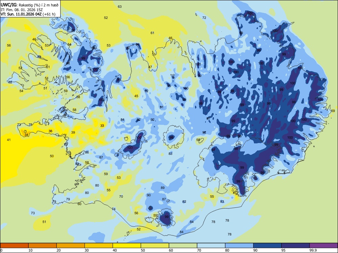Select the ocean value '41' on the west side
This screenshot has height=253, width=338.
coord(9,140)
